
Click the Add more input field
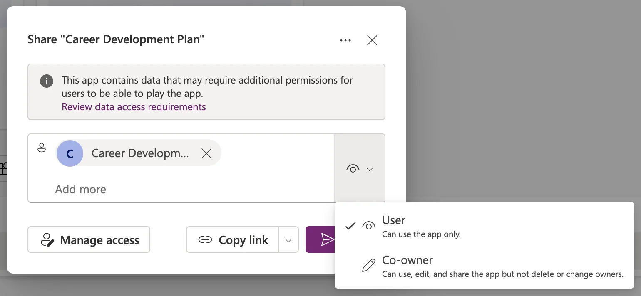click(80, 190)
